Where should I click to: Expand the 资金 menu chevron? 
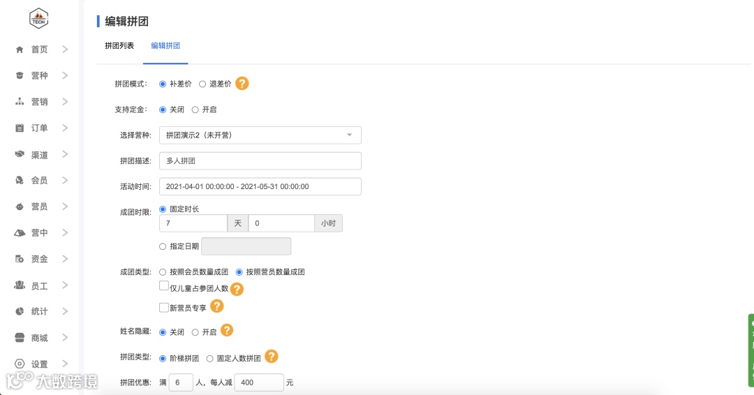pos(65,259)
